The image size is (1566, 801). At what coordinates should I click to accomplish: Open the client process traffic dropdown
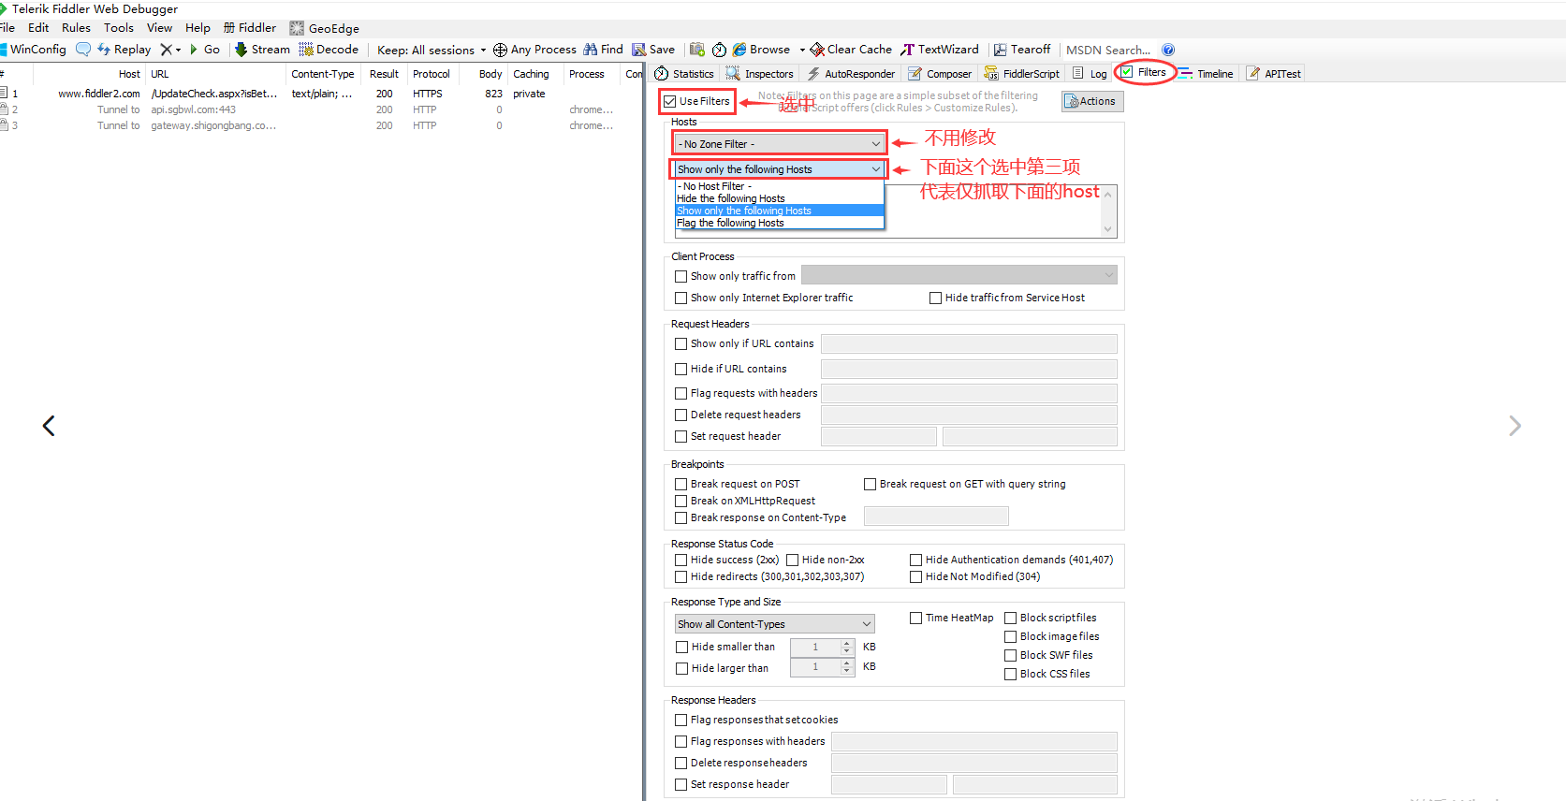point(959,275)
